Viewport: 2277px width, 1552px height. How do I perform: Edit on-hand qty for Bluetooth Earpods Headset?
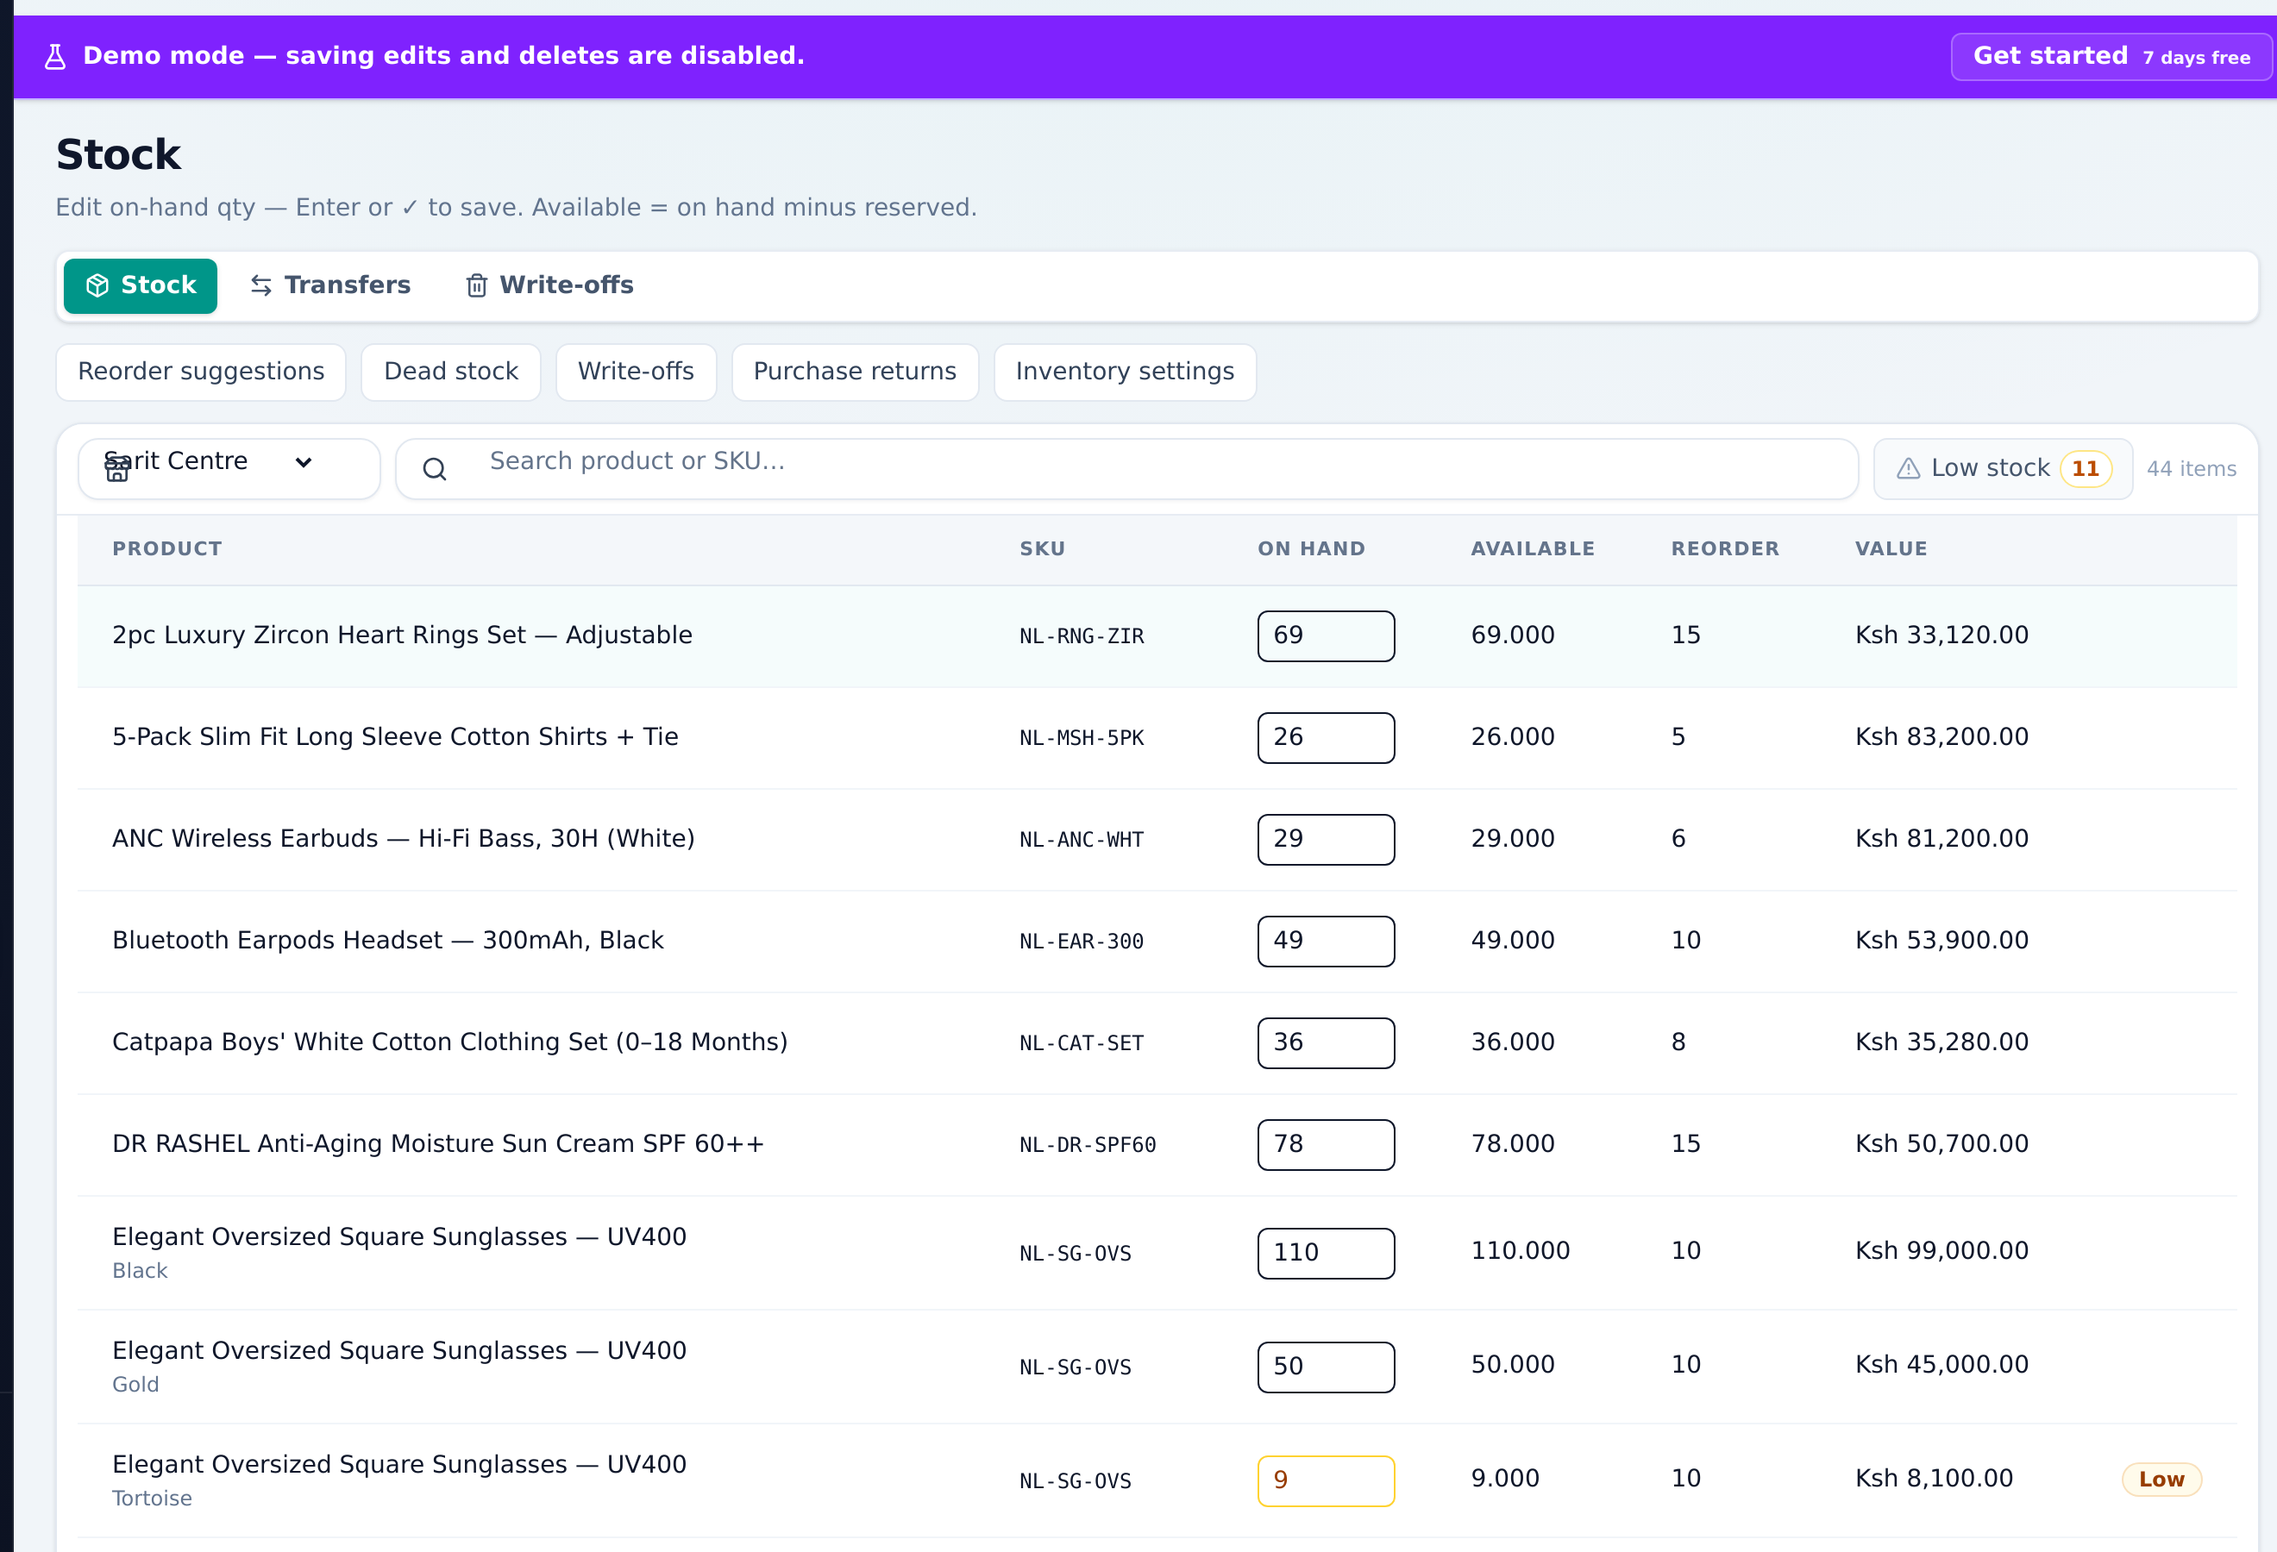click(x=1326, y=942)
